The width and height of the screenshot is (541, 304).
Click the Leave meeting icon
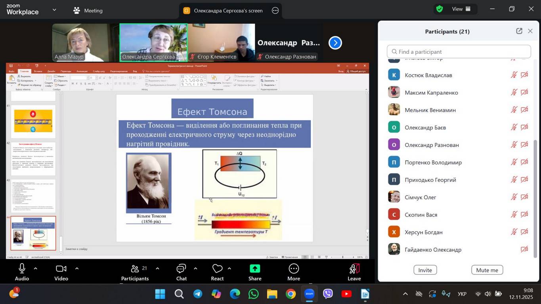354,269
